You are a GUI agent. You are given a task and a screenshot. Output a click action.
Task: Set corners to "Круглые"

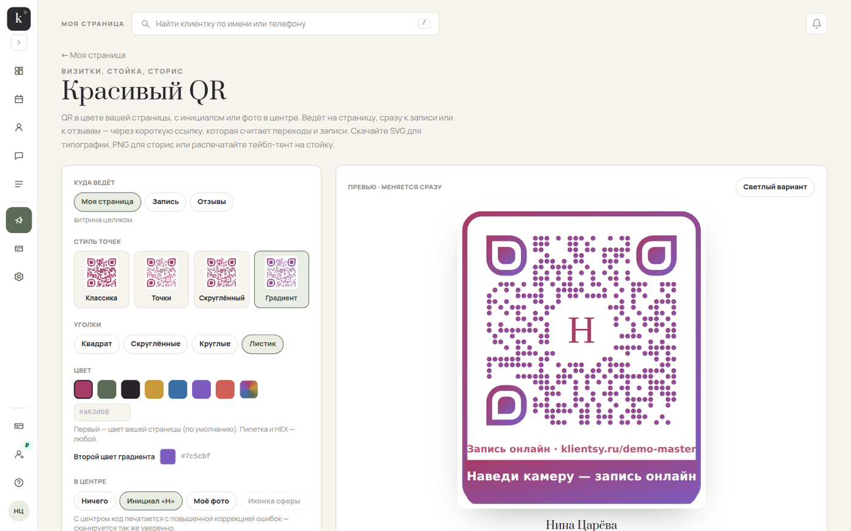[215, 344]
